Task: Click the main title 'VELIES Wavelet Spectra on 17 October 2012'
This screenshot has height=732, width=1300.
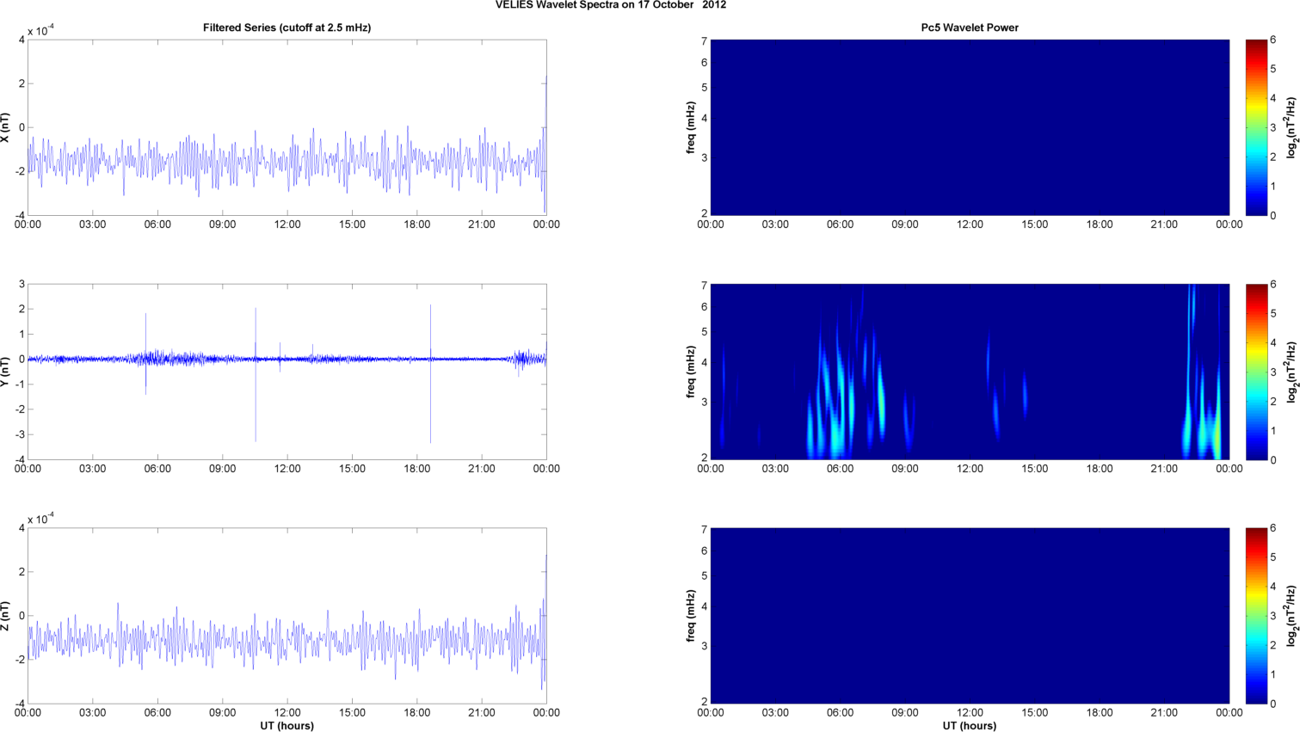Action: click(611, 5)
